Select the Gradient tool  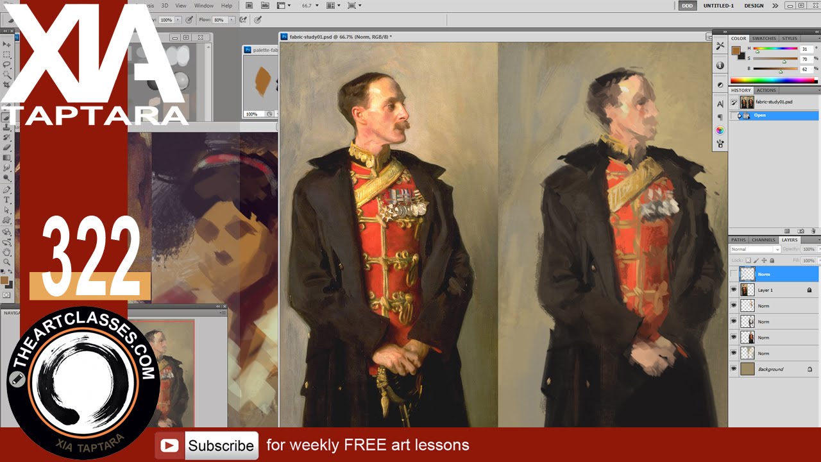(x=7, y=157)
